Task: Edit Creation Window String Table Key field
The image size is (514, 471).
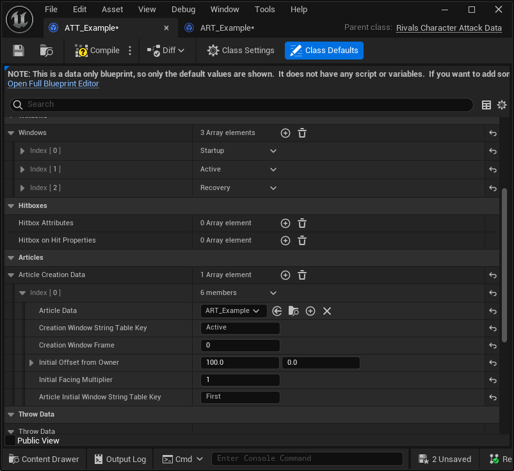Action: (240, 328)
